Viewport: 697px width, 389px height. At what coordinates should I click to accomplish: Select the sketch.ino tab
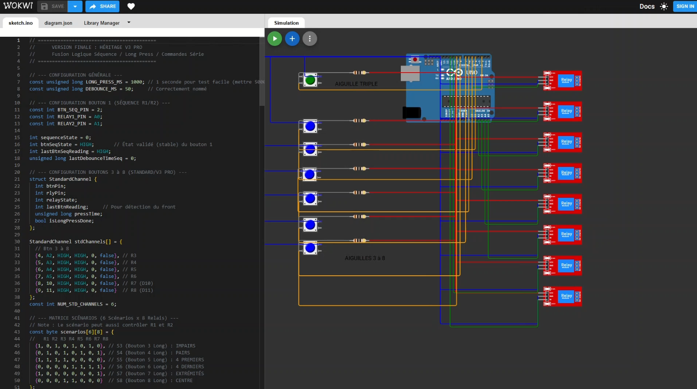21,23
